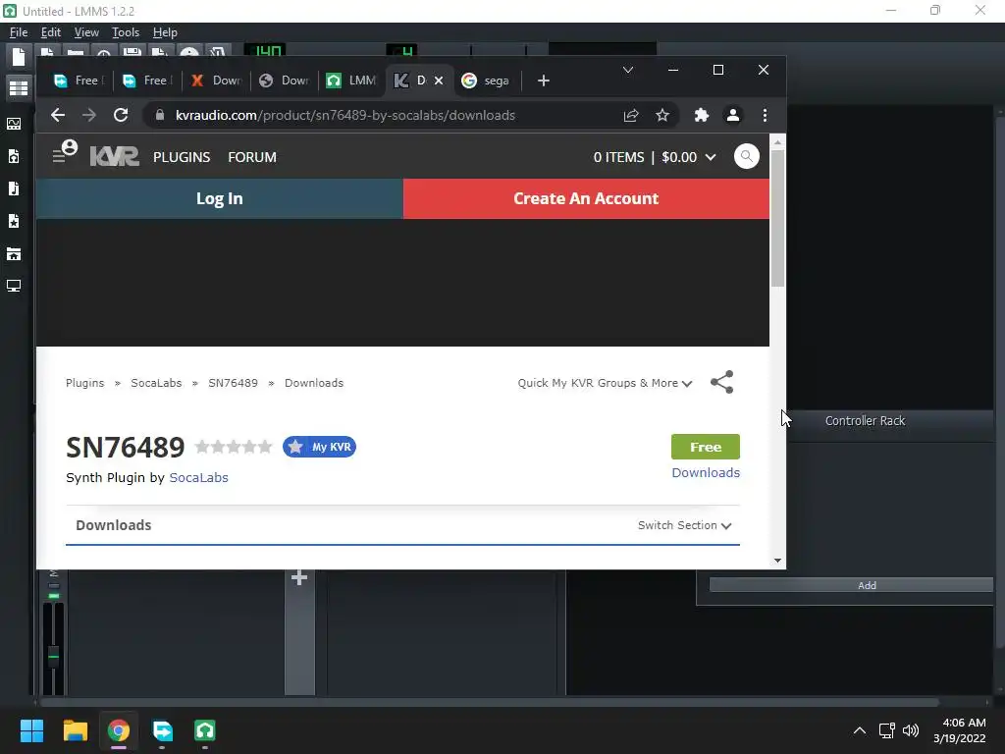This screenshot has width=1005, height=754.
Task: Open Instrument Plugins sidebar icon in LMMS
Action: pos(14,124)
